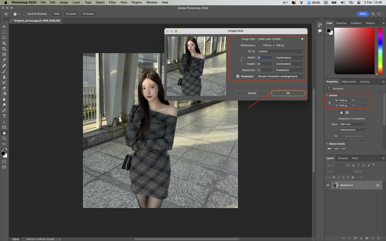Open the Dimensions unit dropdown arrow
The height and width of the screenshot is (241, 386).
(259, 45)
